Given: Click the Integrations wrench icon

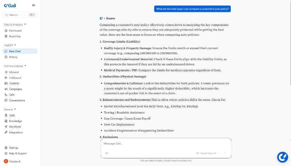Looking at the screenshot, I should tap(6, 133).
